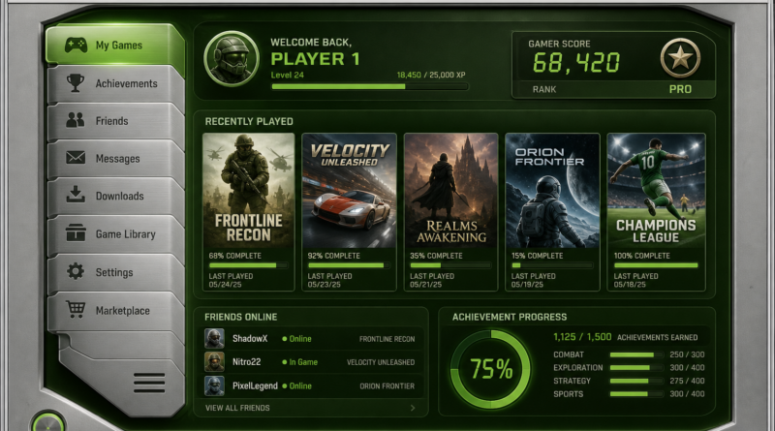Click the Level 24 label
The width and height of the screenshot is (775, 431).
coord(287,76)
